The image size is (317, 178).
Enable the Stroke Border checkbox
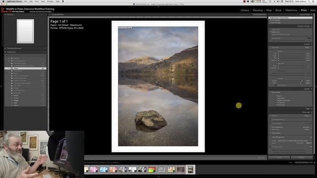[270, 38]
